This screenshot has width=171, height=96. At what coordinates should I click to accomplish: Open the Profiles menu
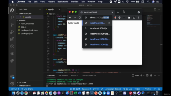click(x=75, y=2)
